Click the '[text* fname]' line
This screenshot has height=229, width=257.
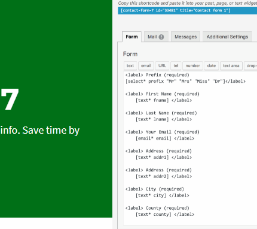pyautogui.click(x=164, y=100)
